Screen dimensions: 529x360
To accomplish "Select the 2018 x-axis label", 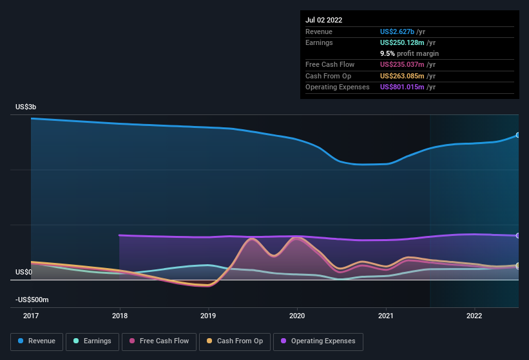I will (x=120, y=316).
